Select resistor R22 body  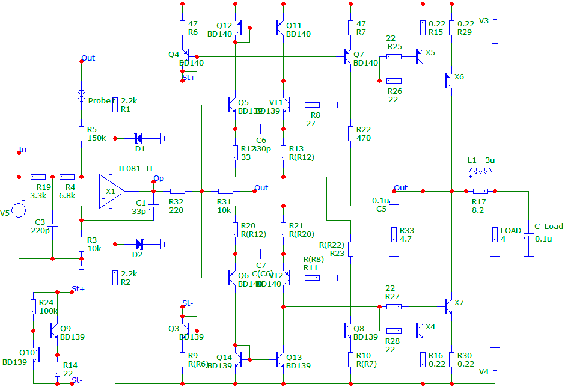point(350,133)
